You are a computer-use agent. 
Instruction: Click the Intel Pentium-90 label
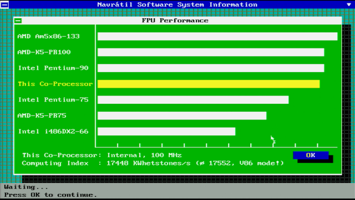pyautogui.click(x=53, y=68)
